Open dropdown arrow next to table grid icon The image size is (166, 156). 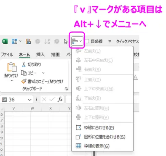click(x=20, y=41)
